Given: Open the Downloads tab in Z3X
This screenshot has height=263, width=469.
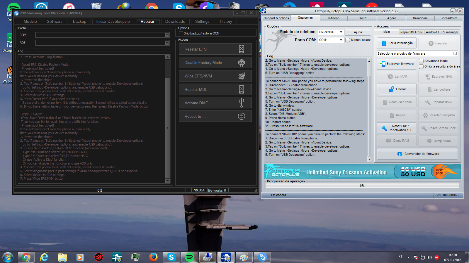Looking at the screenshot, I should [x=175, y=21].
